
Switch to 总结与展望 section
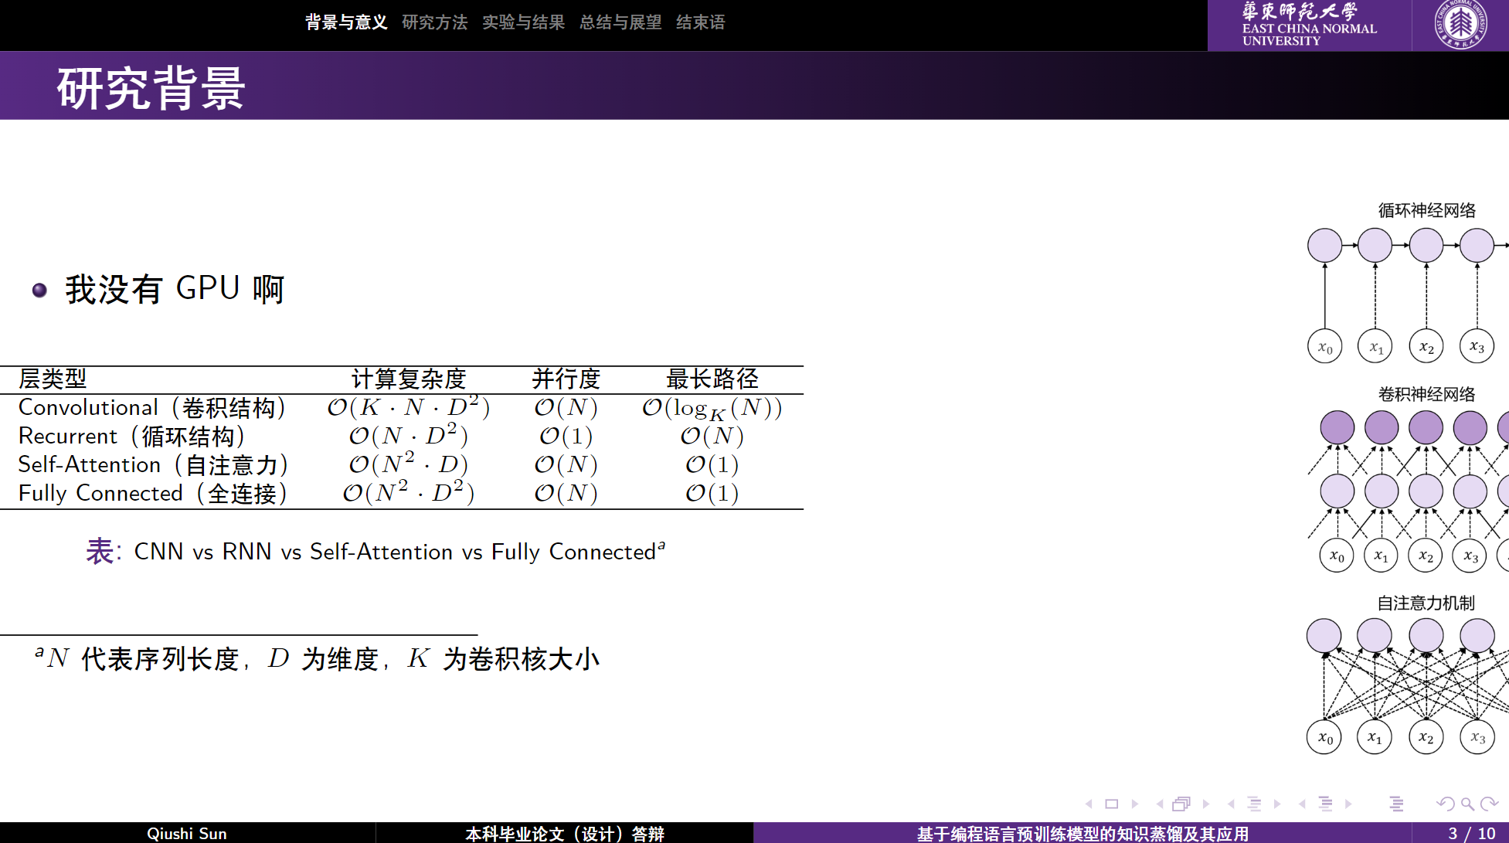tap(620, 22)
